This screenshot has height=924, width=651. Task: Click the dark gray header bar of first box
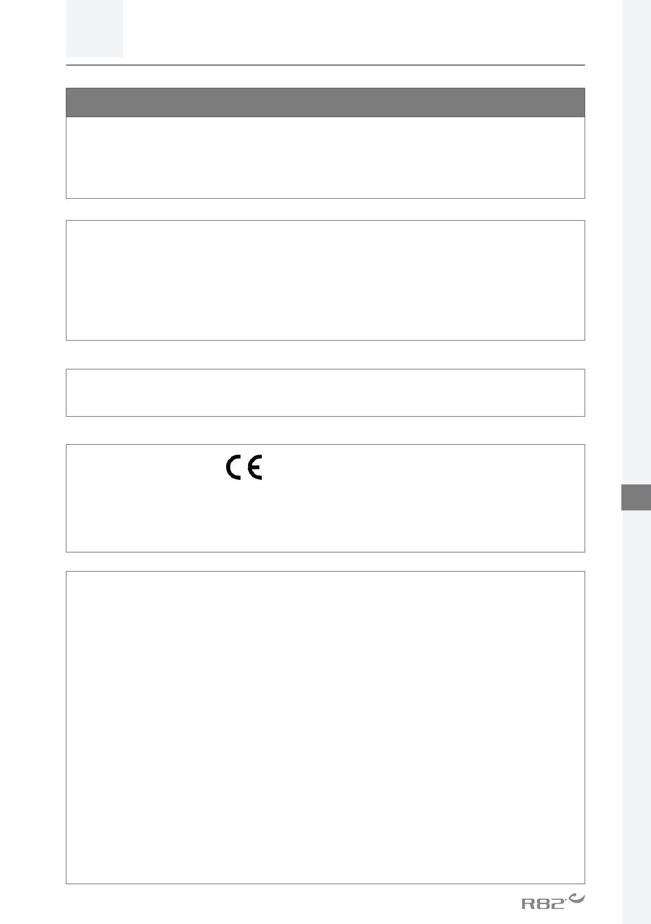[325, 102]
